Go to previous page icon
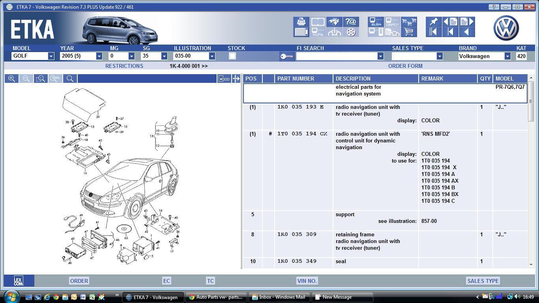 [450, 22]
